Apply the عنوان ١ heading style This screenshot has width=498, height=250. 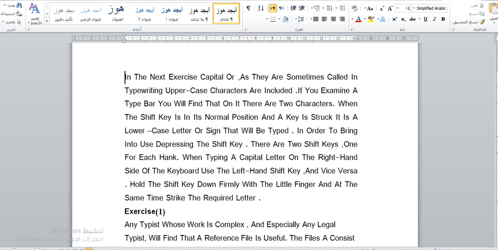(172, 14)
